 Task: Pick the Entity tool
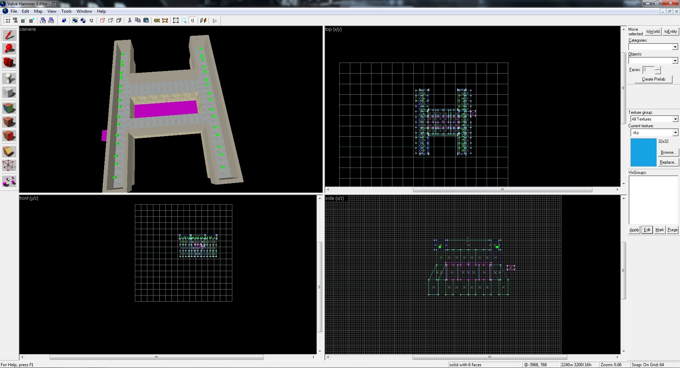tap(9, 78)
